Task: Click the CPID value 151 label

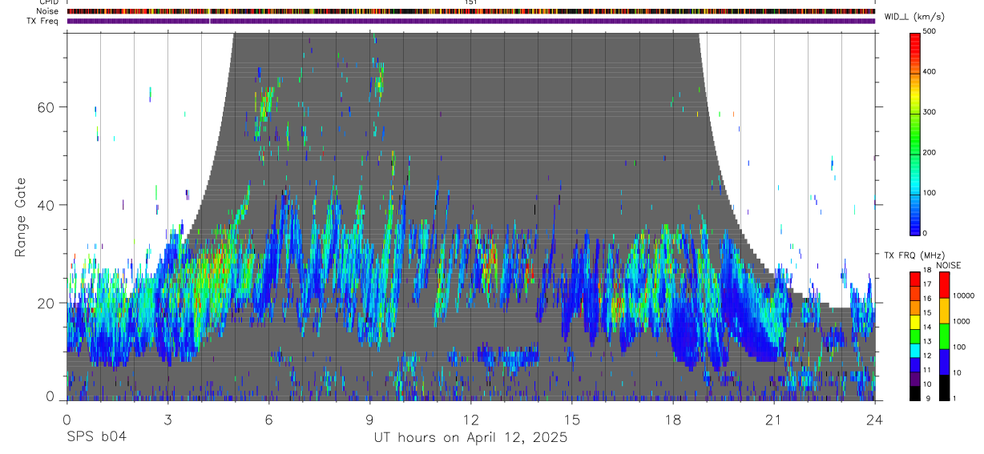Action: 470,3
